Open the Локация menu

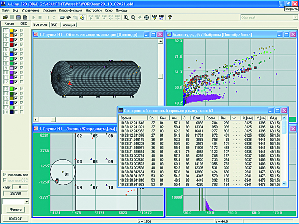49,10
